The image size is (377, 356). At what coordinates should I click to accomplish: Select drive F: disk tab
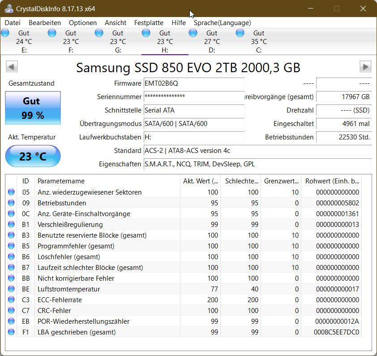click(71, 41)
